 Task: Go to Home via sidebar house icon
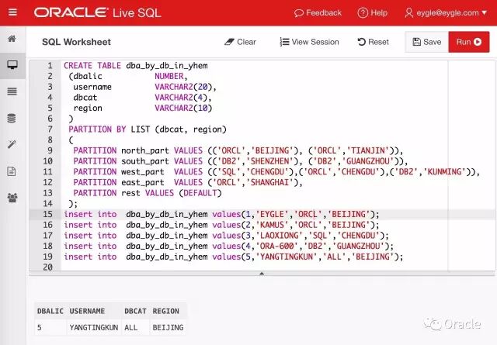(x=12, y=39)
